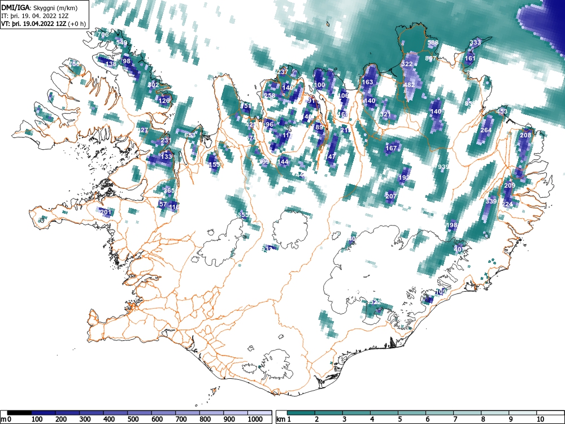This screenshot has width=565, height=424.
Task: Click the map value 208
Action: (525, 135)
